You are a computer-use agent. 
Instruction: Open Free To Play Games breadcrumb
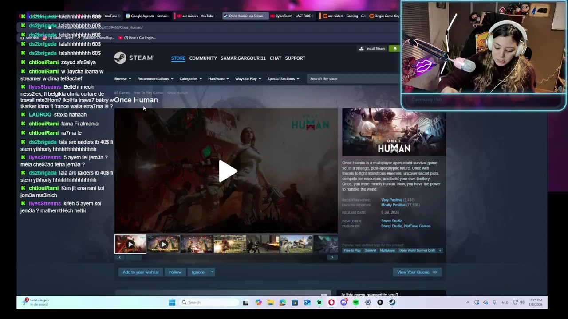click(x=149, y=93)
